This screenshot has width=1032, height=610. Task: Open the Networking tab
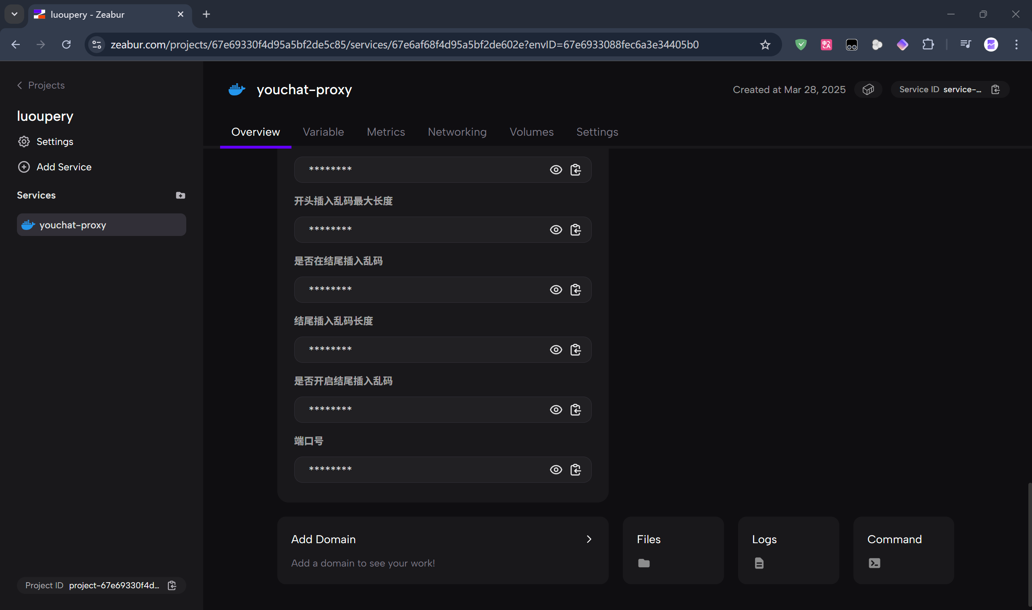coord(457,132)
